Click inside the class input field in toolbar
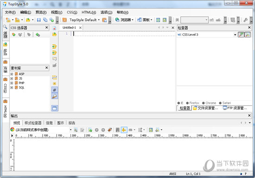 194,20
